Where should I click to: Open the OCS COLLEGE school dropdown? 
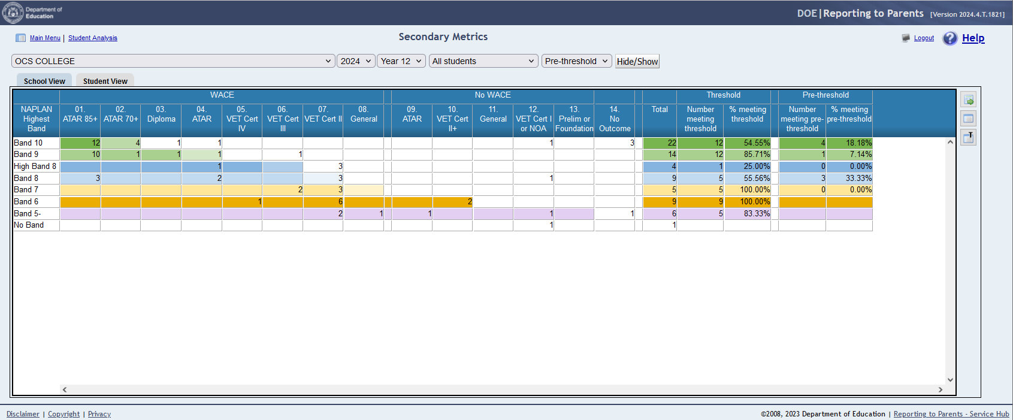173,61
